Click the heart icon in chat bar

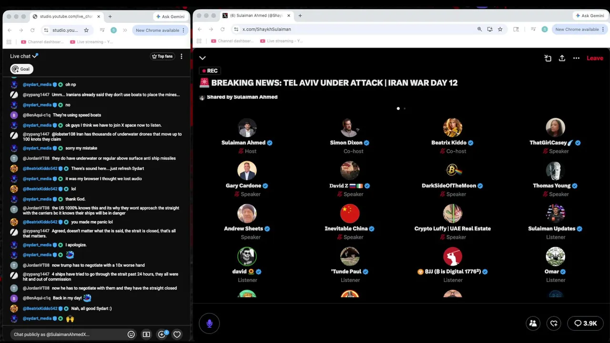point(177,334)
